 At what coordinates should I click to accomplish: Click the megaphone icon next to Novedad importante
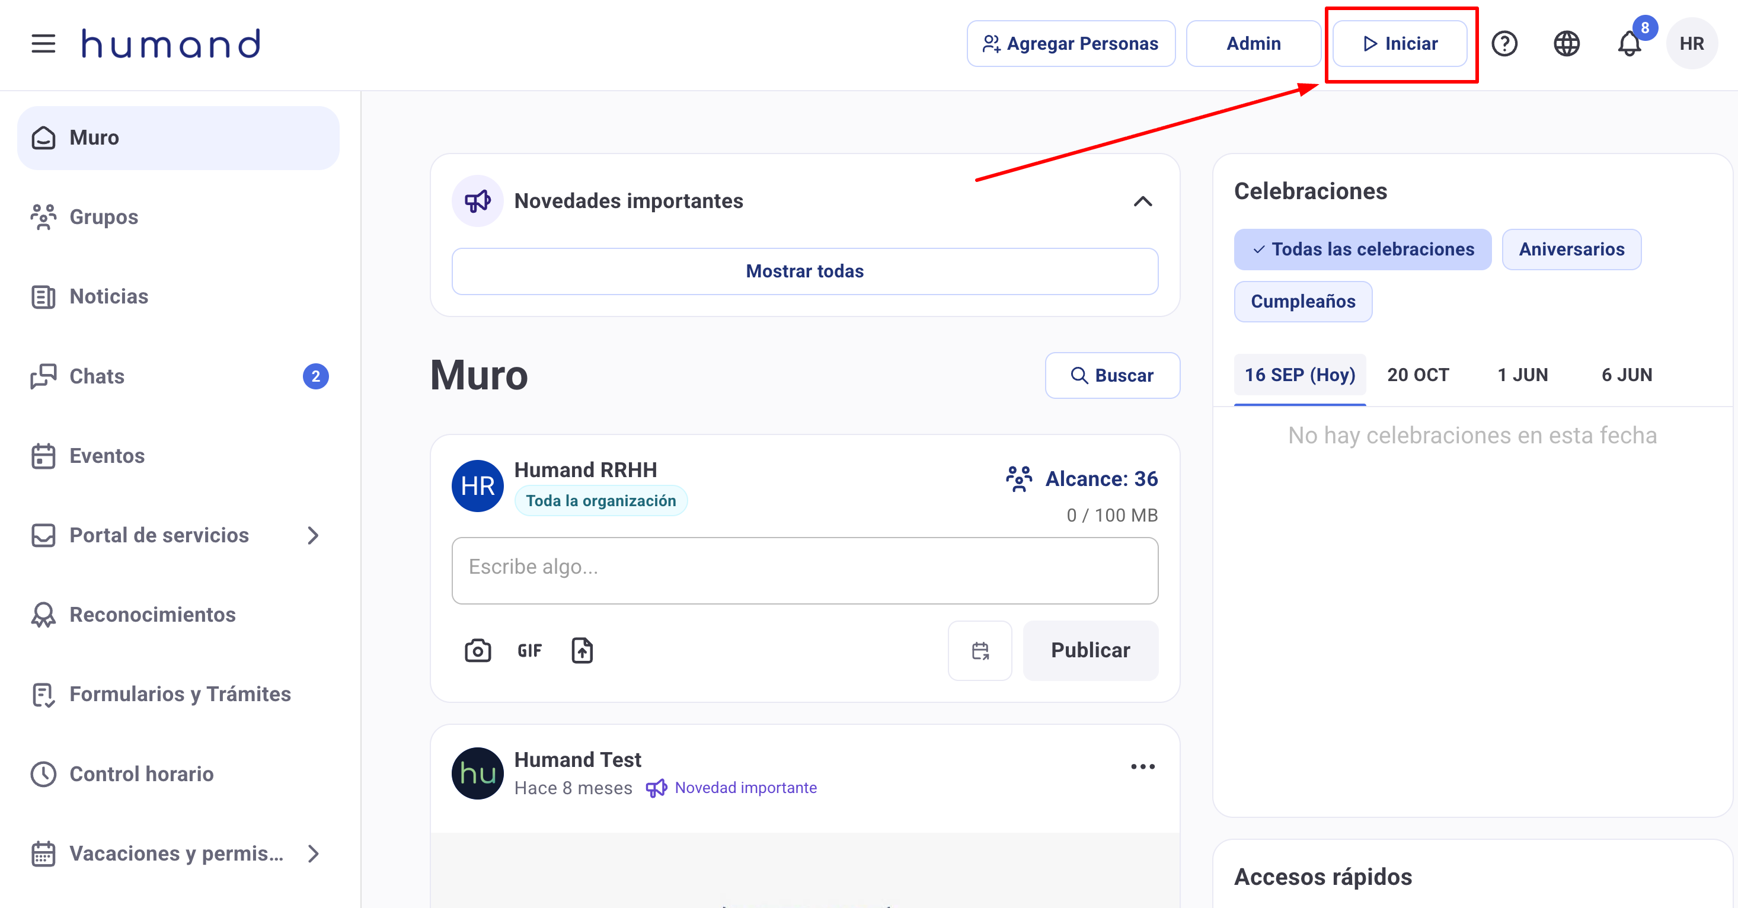656,788
